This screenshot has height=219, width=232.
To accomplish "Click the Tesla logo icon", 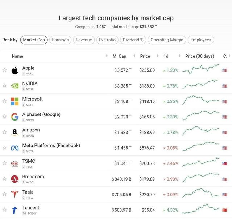I will click(14, 194).
